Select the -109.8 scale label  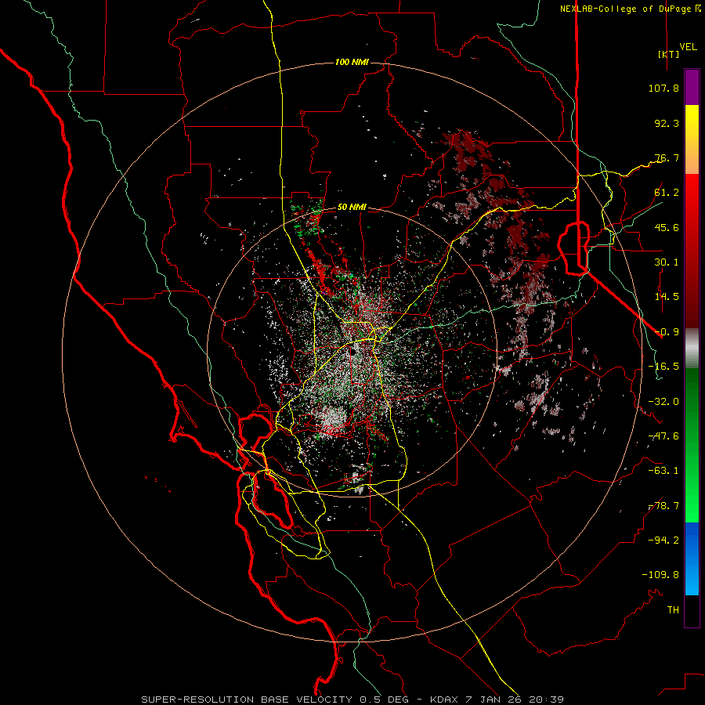point(660,575)
